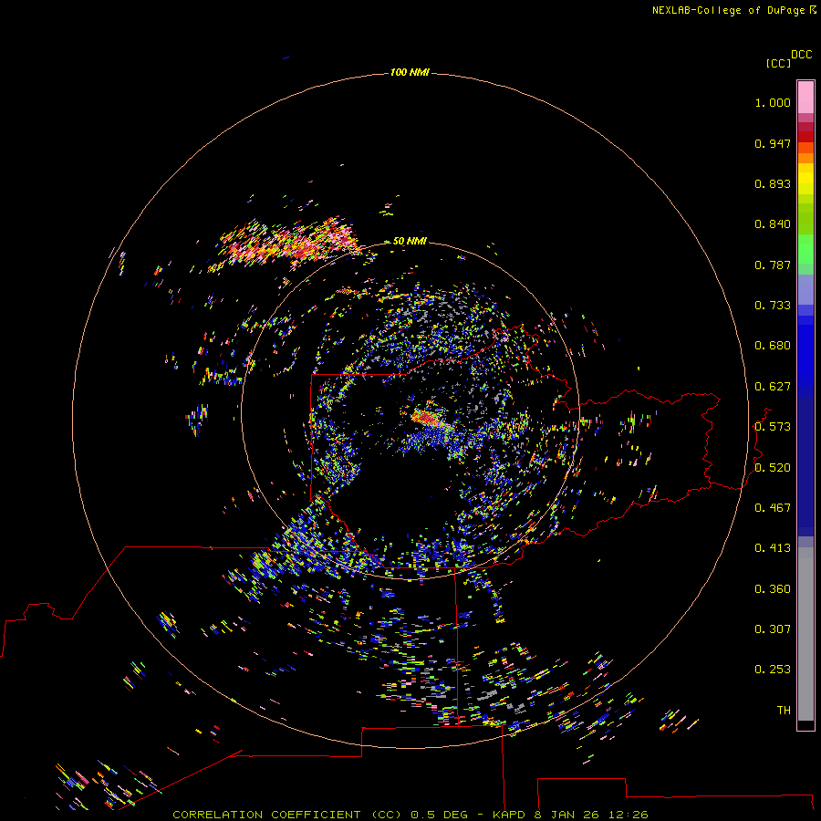Click the DCC label above the color bar

801,55
